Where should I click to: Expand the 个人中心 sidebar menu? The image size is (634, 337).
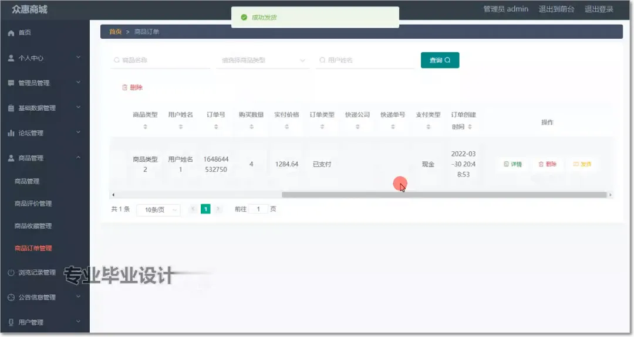pyautogui.click(x=45, y=57)
